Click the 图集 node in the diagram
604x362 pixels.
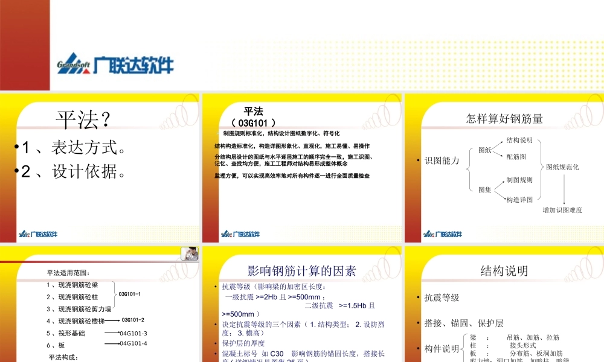tap(484, 189)
